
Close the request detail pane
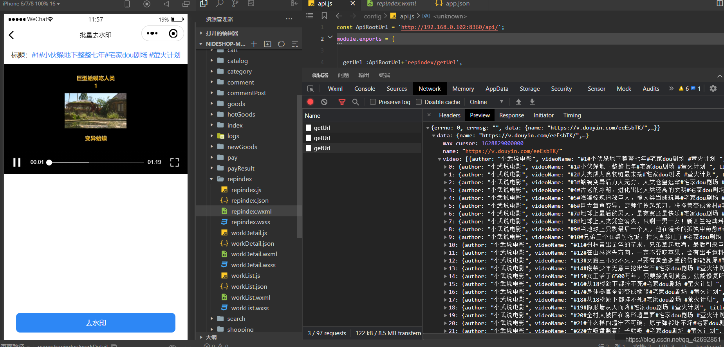point(429,115)
